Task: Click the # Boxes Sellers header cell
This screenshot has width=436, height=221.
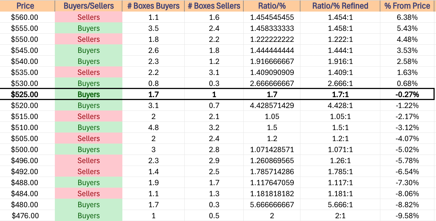Action: tap(214, 6)
